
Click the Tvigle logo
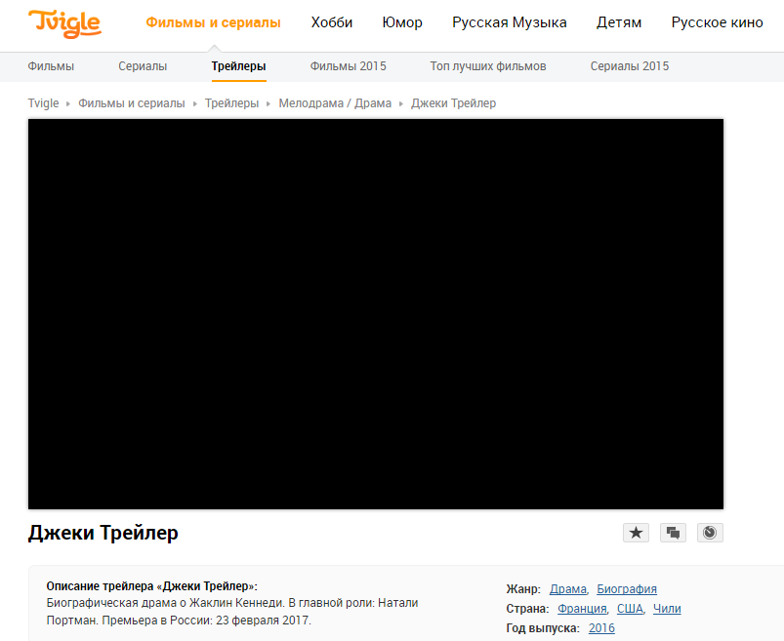tap(63, 23)
